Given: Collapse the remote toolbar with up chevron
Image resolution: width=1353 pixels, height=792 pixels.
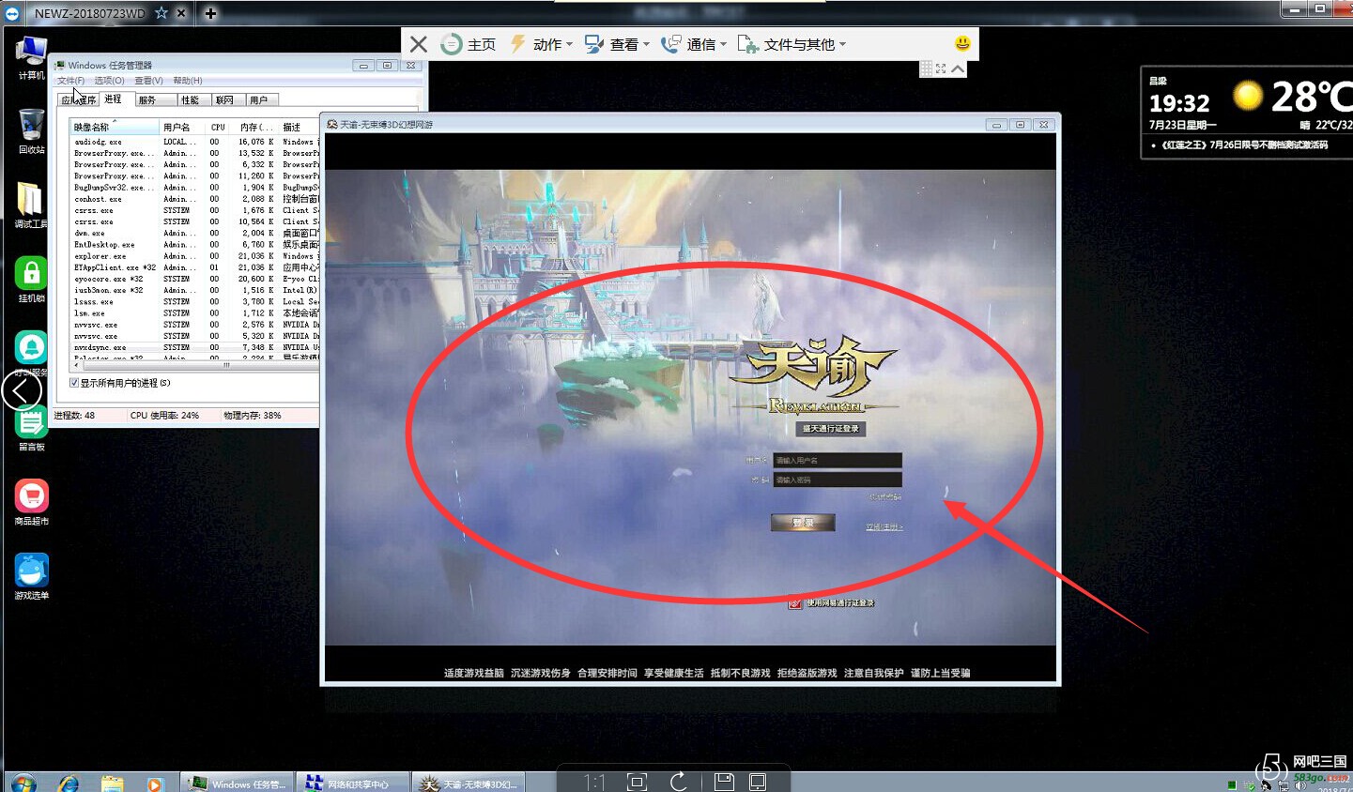Looking at the screenshot, I should pos(958,69).
